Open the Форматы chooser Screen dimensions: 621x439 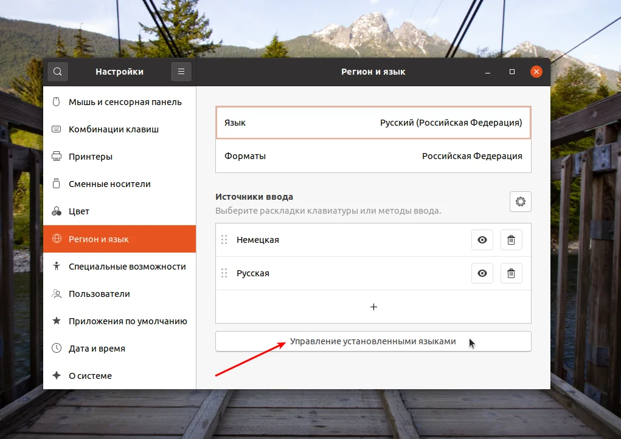click(x=373, y=156)
